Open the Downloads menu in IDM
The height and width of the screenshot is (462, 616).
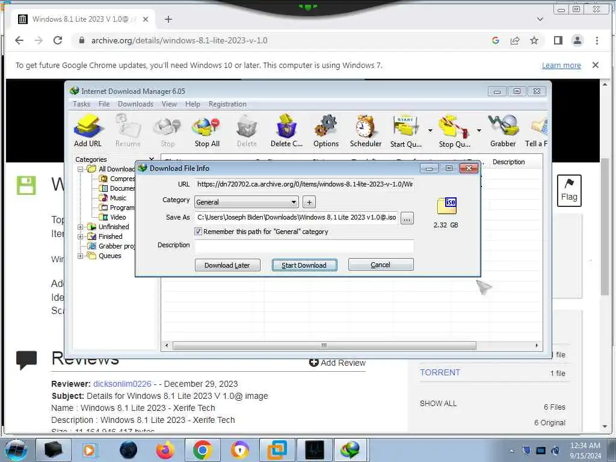tap(135, 104)
